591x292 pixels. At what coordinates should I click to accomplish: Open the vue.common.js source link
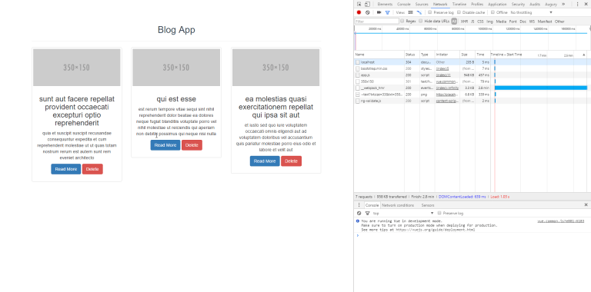(x=560, y=221)
